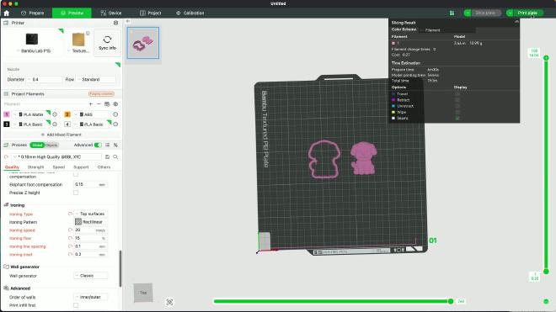Toggle Travel display checkbox
The height and width of the screenshot is (312, 556).
457,94
